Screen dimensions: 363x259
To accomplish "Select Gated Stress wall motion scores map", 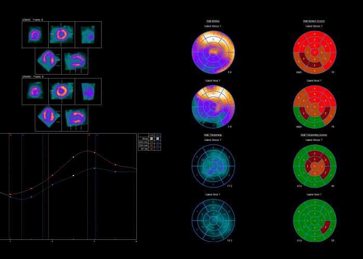I will (x=315, y=52).
